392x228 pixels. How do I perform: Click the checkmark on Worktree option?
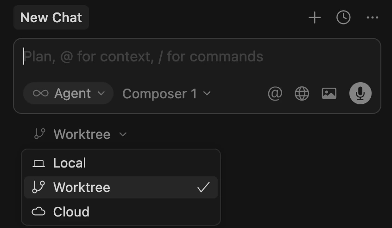tap(203, 187)
